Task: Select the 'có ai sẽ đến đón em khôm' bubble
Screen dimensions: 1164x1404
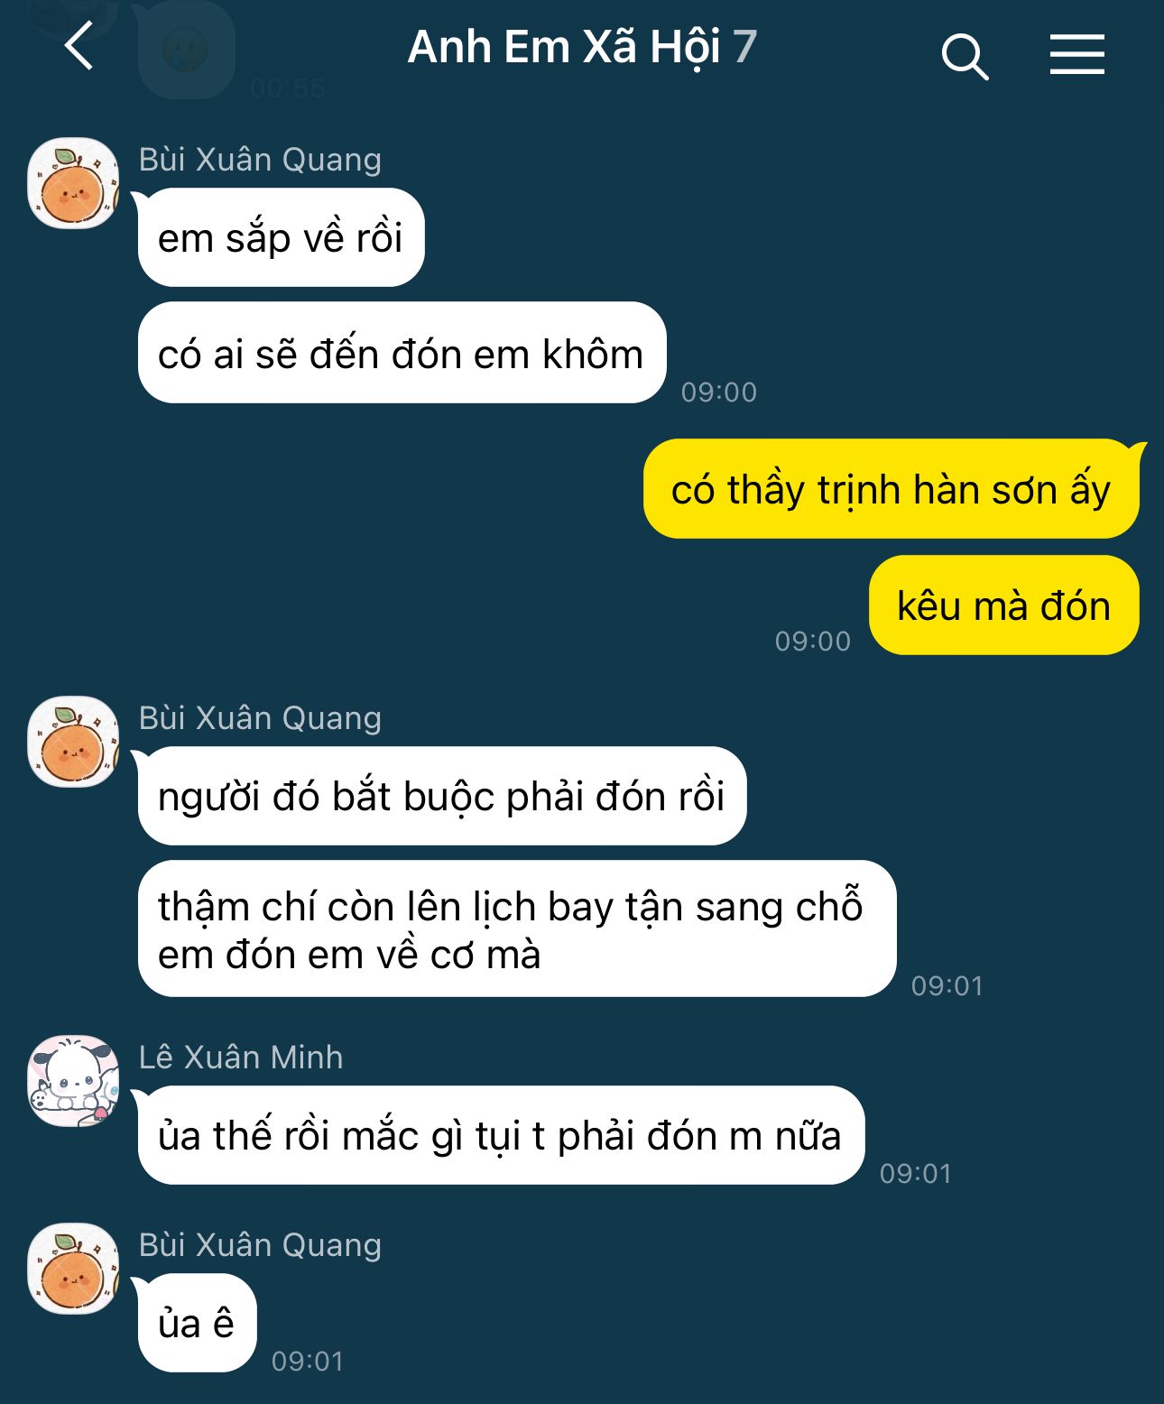Action: coord(402,353)
